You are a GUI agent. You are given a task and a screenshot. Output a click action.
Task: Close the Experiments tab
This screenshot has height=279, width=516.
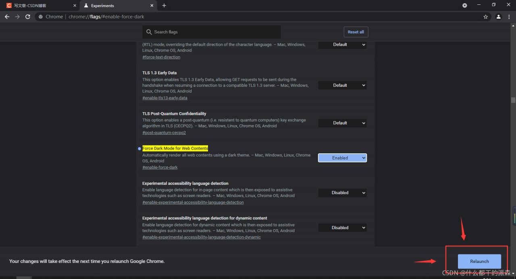pos(152,6)
